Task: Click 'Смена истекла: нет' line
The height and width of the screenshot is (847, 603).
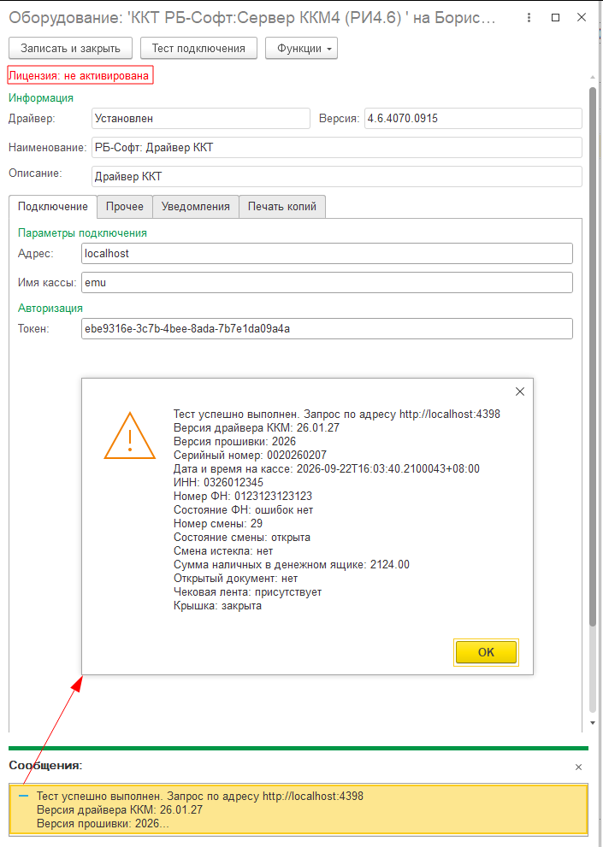Action: click(x=223, y=551)
